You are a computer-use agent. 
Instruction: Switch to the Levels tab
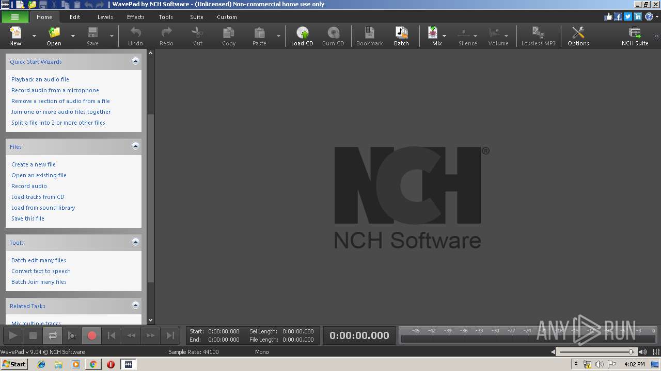tap(105, 17)
